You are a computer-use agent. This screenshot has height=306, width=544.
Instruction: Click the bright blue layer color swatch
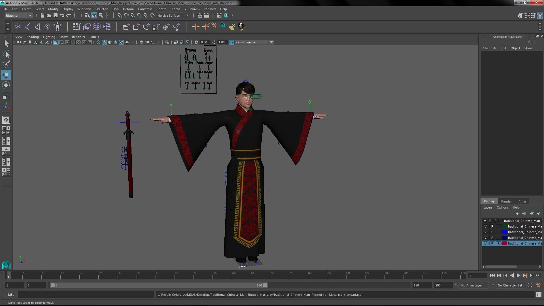click(x=505, y=232)
